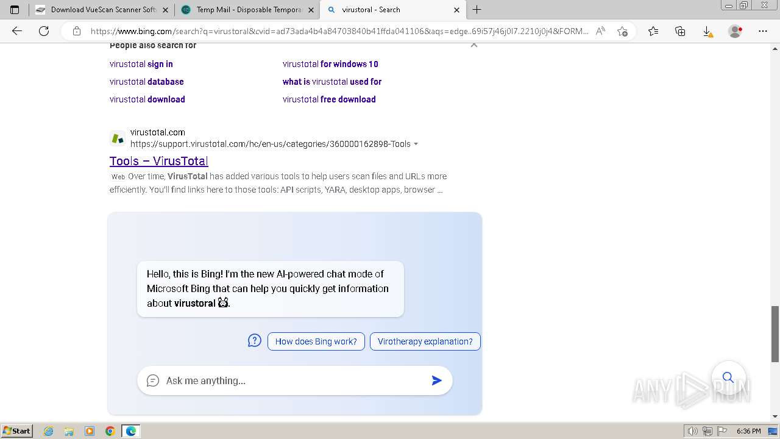Viewport: 780px width, 439px height.
Task: Open the virustotal download suggestion
Action: pos(147,99)
